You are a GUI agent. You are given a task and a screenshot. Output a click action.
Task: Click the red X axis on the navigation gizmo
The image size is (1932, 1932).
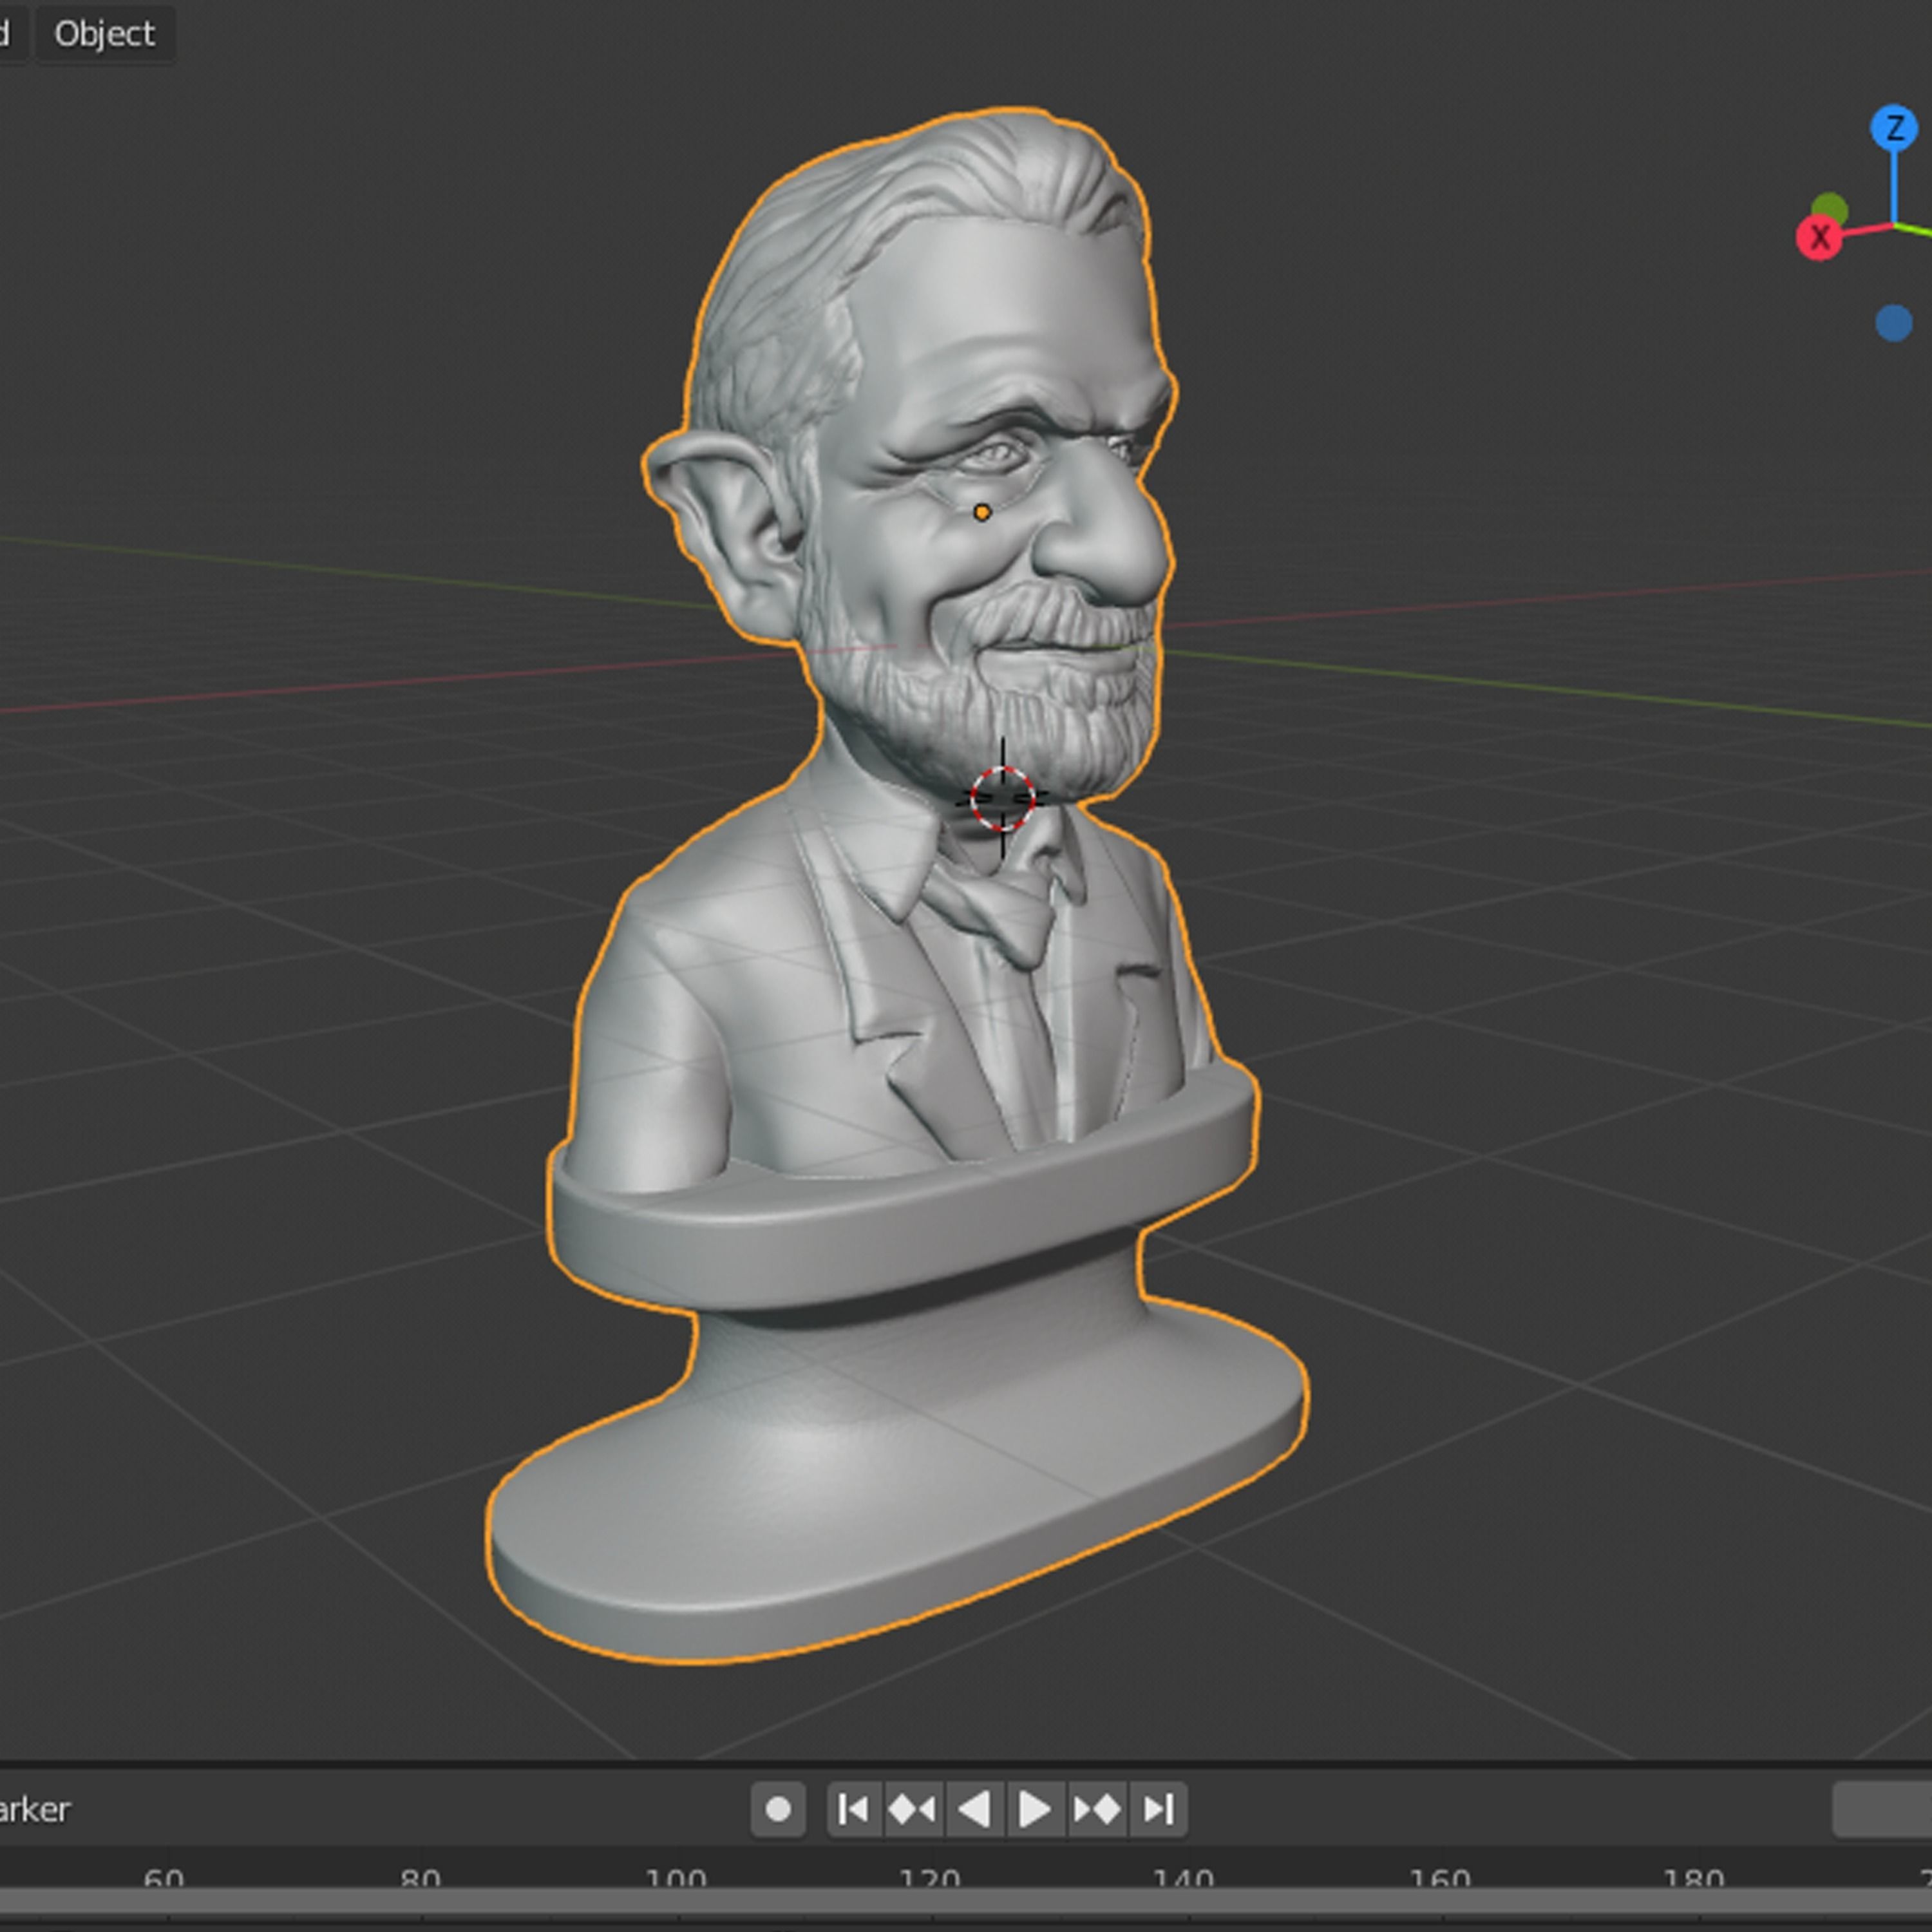[x=1820, y=238]
